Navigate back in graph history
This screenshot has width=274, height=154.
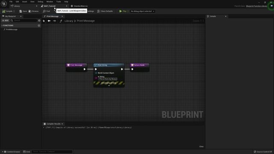click(49, 21)
